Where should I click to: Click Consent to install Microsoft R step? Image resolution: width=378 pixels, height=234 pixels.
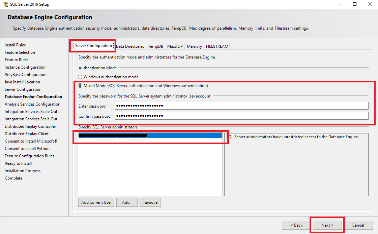pyautogui.click(x=33, y=141)
